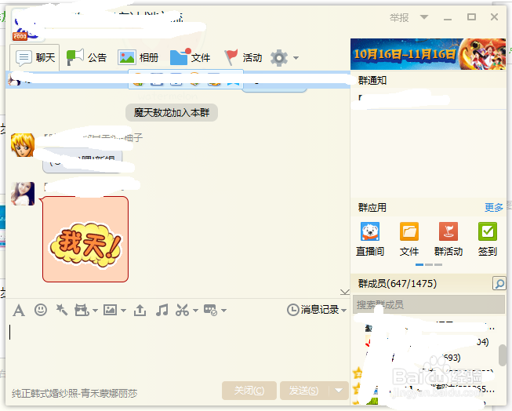512x411 pixels.
Task: Click the blonde anime avatar
Action: pos(23,145)
